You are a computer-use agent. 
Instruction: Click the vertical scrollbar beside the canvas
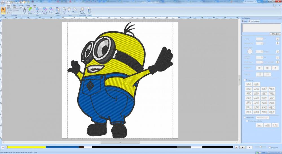pos(239,80)
